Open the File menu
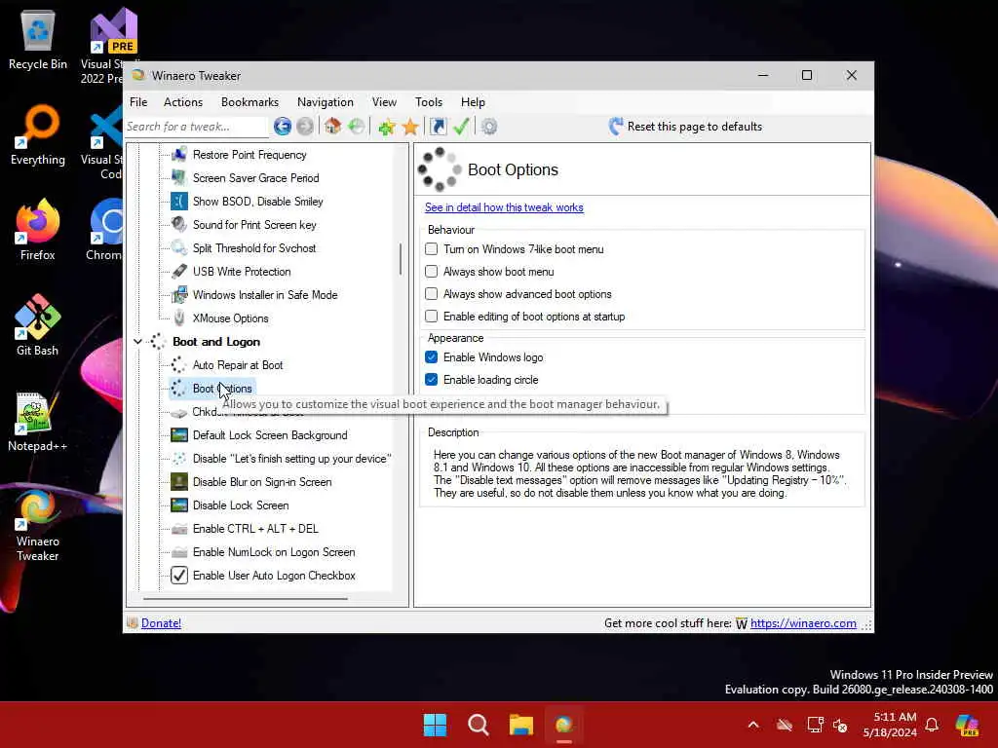Screen dimensions: 998x748 [x=138, y=101]
